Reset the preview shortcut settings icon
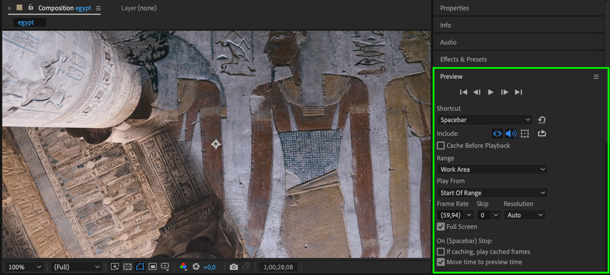 coord(541,120)
